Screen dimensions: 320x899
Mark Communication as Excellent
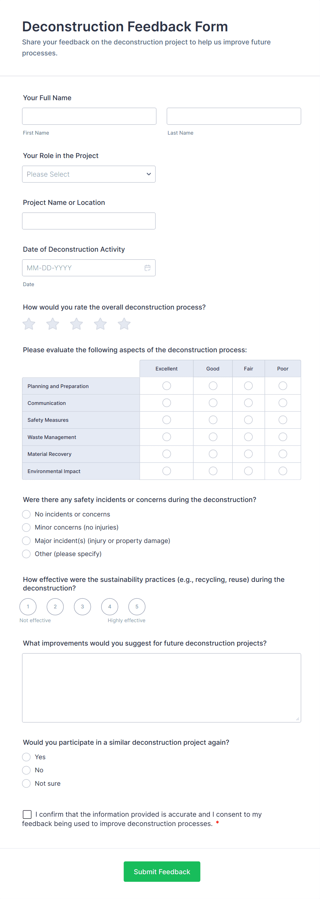166,403
